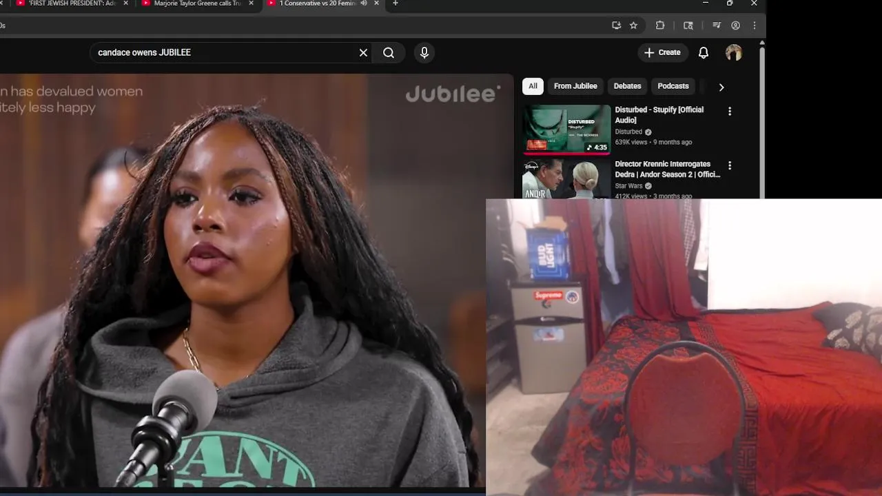Image resolution: width=882 pixels, height=496 pixels.
Task: Select the 'From Jubilee' filter chip
Action: [575, 86]
